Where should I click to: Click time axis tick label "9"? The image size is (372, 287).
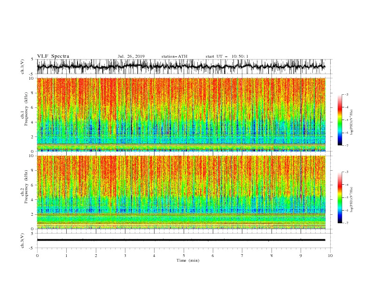point(301,256)
